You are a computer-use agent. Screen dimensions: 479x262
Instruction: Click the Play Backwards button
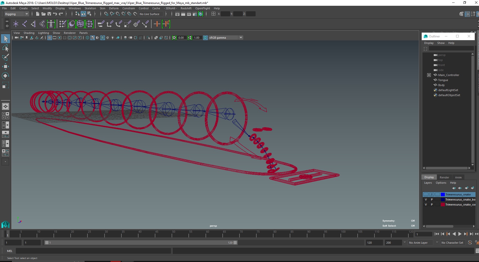pos(454,234)
